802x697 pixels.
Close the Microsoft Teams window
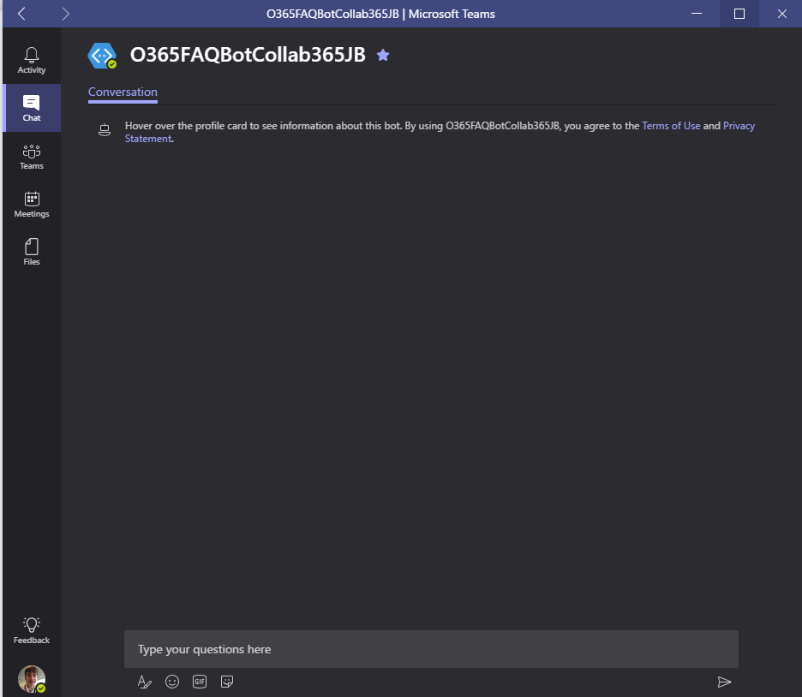[782, 14]
